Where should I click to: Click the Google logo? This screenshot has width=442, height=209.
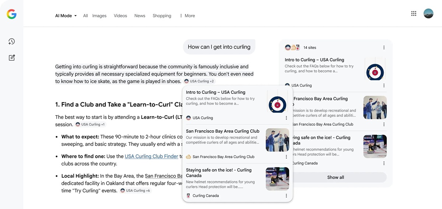(11, 14)
